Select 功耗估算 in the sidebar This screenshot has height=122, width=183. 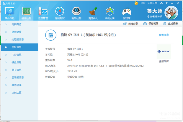(19, 93)
